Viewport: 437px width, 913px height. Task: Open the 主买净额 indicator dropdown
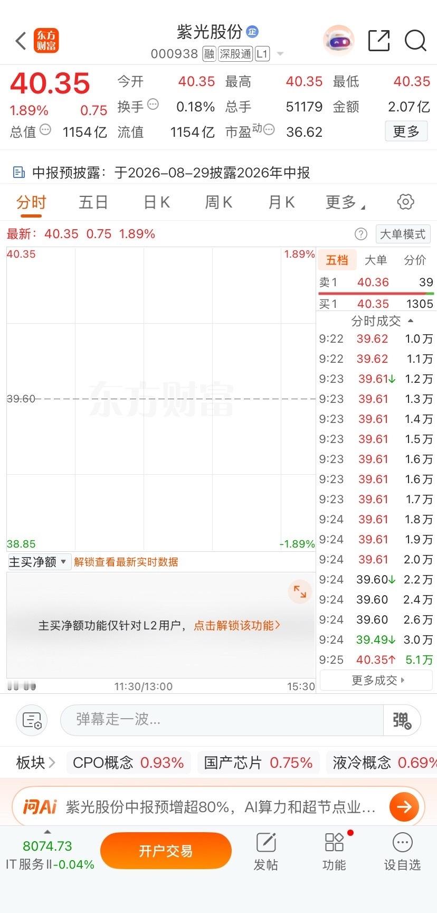click(x=39, y=562)
